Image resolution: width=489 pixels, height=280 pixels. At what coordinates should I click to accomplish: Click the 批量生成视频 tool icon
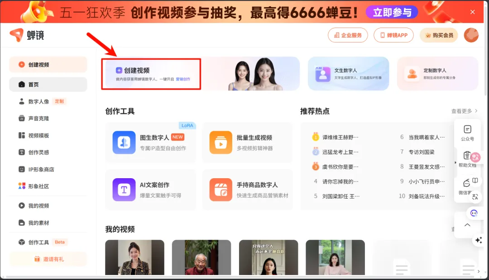(221, 142)
